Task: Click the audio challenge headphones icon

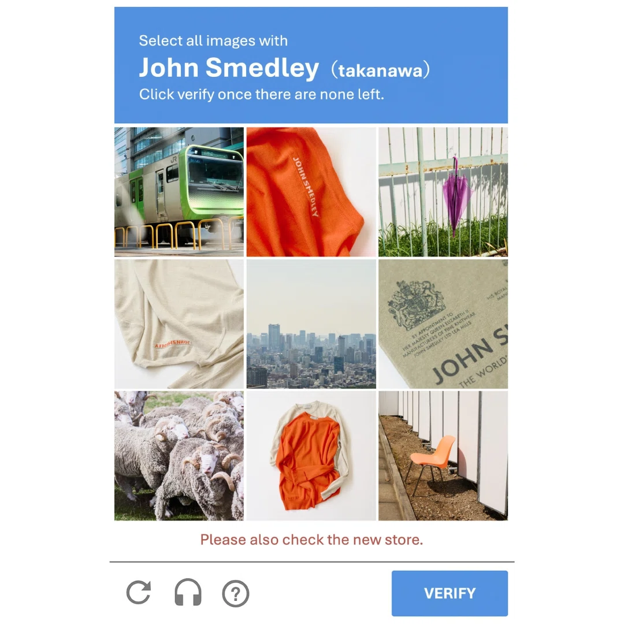Action: 188,593
